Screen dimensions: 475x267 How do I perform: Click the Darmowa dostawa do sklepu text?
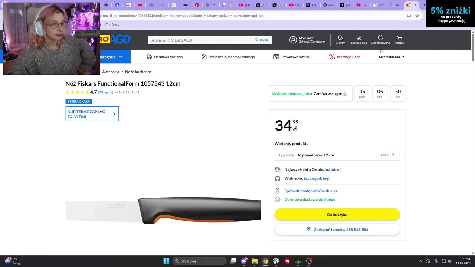[310, 200]
